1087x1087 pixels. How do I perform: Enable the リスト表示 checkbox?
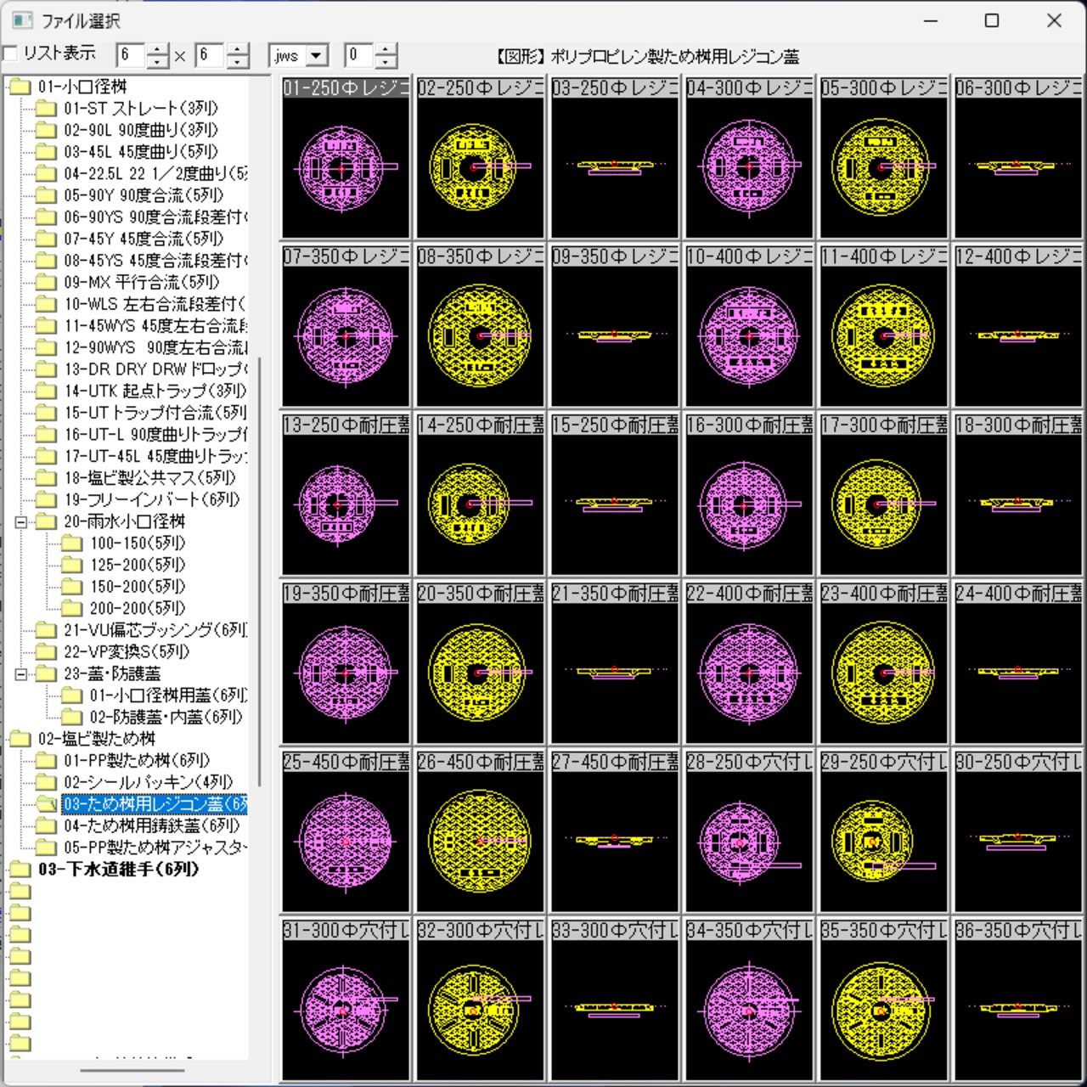pos(10,54)
